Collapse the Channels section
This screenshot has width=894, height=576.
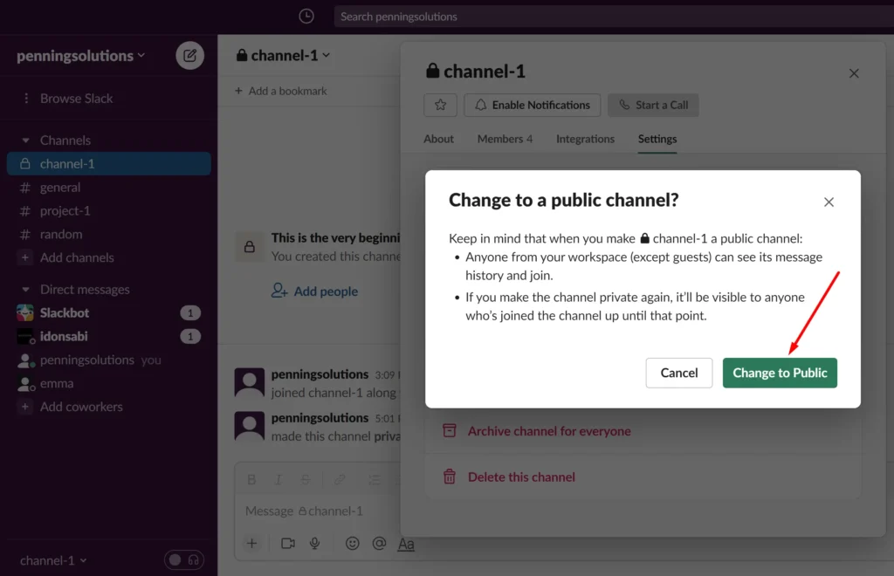coord(25,141)
